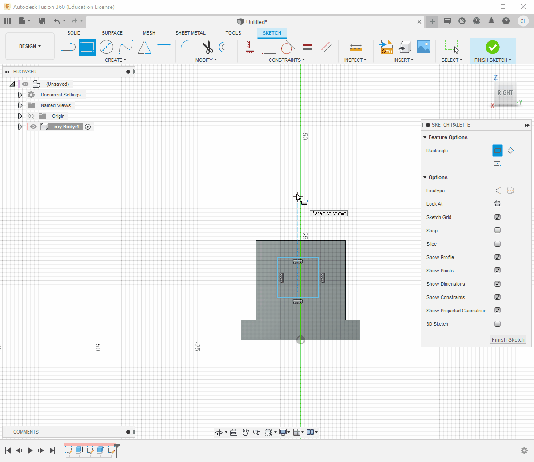The height and width of the screenshot is (462, 534).
Task: Hide my Body:1 using eye icon
Action: pyautogui.click(x=33, y=127)
